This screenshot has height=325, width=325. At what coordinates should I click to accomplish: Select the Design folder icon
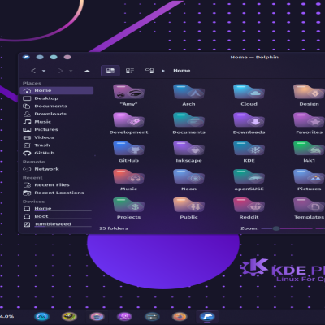pyautogui.click(x=309, y=92)
